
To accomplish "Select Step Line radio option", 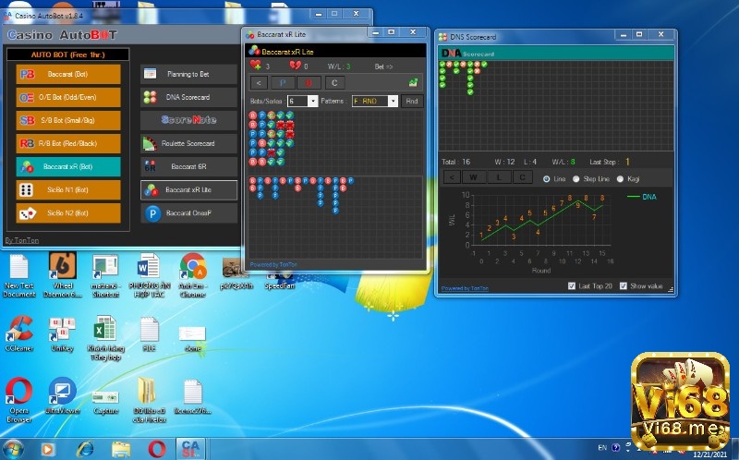I will [575, 179].
